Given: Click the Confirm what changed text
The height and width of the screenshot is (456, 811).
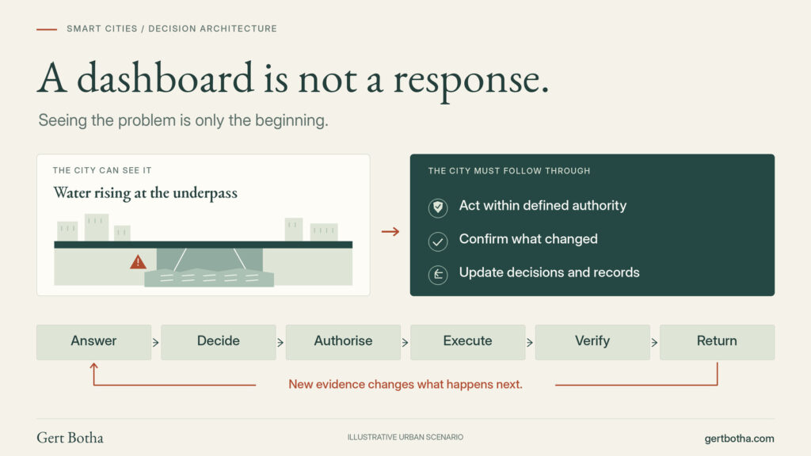Looking at the screenshot, I should pos(528,239).
